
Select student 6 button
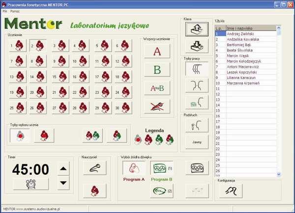(123, 46)
